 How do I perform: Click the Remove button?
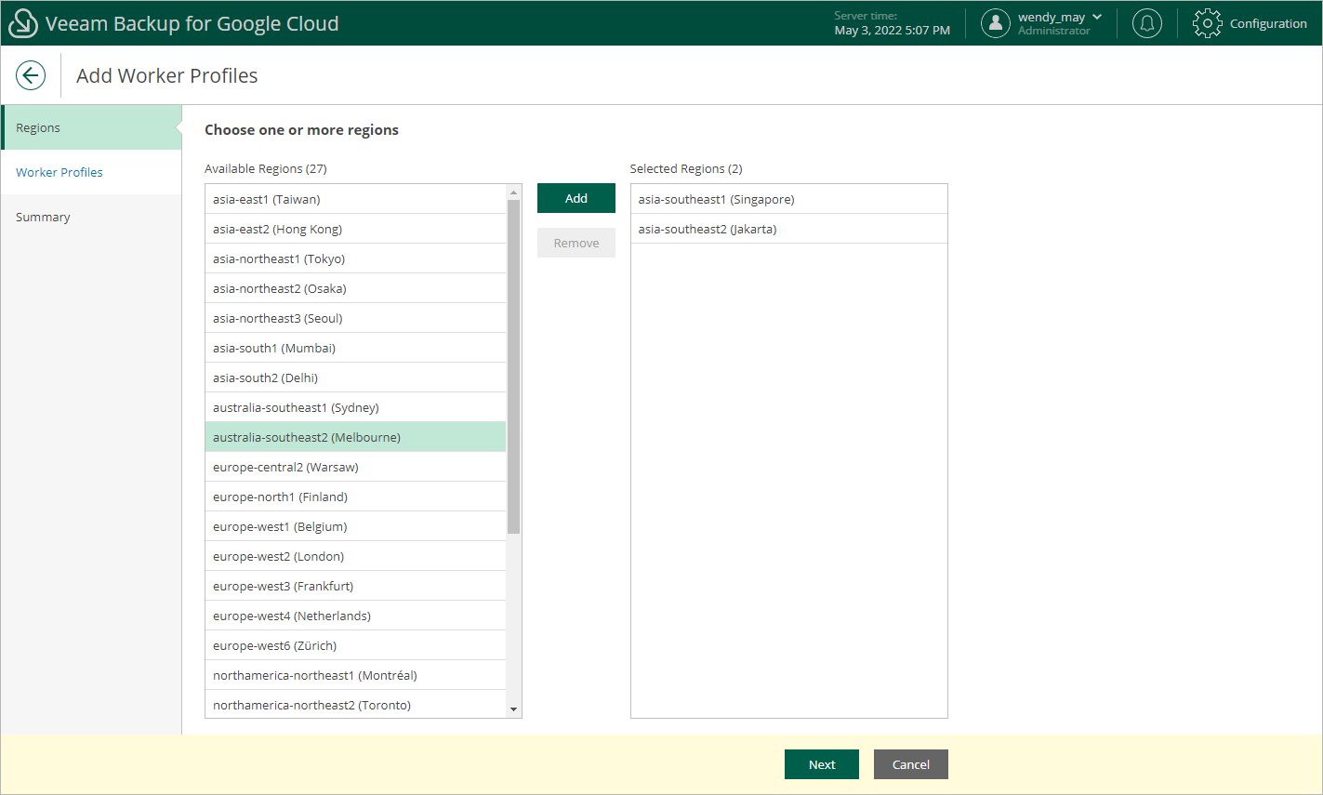coord(576,243)
